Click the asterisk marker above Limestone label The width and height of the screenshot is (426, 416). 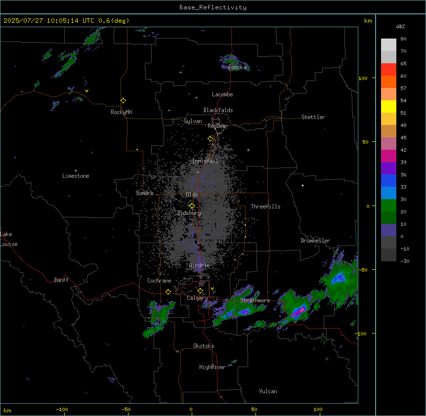pos(76,171)
